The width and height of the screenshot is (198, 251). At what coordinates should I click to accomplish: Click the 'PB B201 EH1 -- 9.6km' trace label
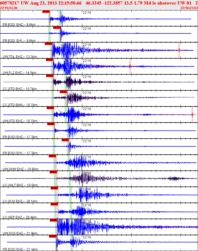click(19, 40)
